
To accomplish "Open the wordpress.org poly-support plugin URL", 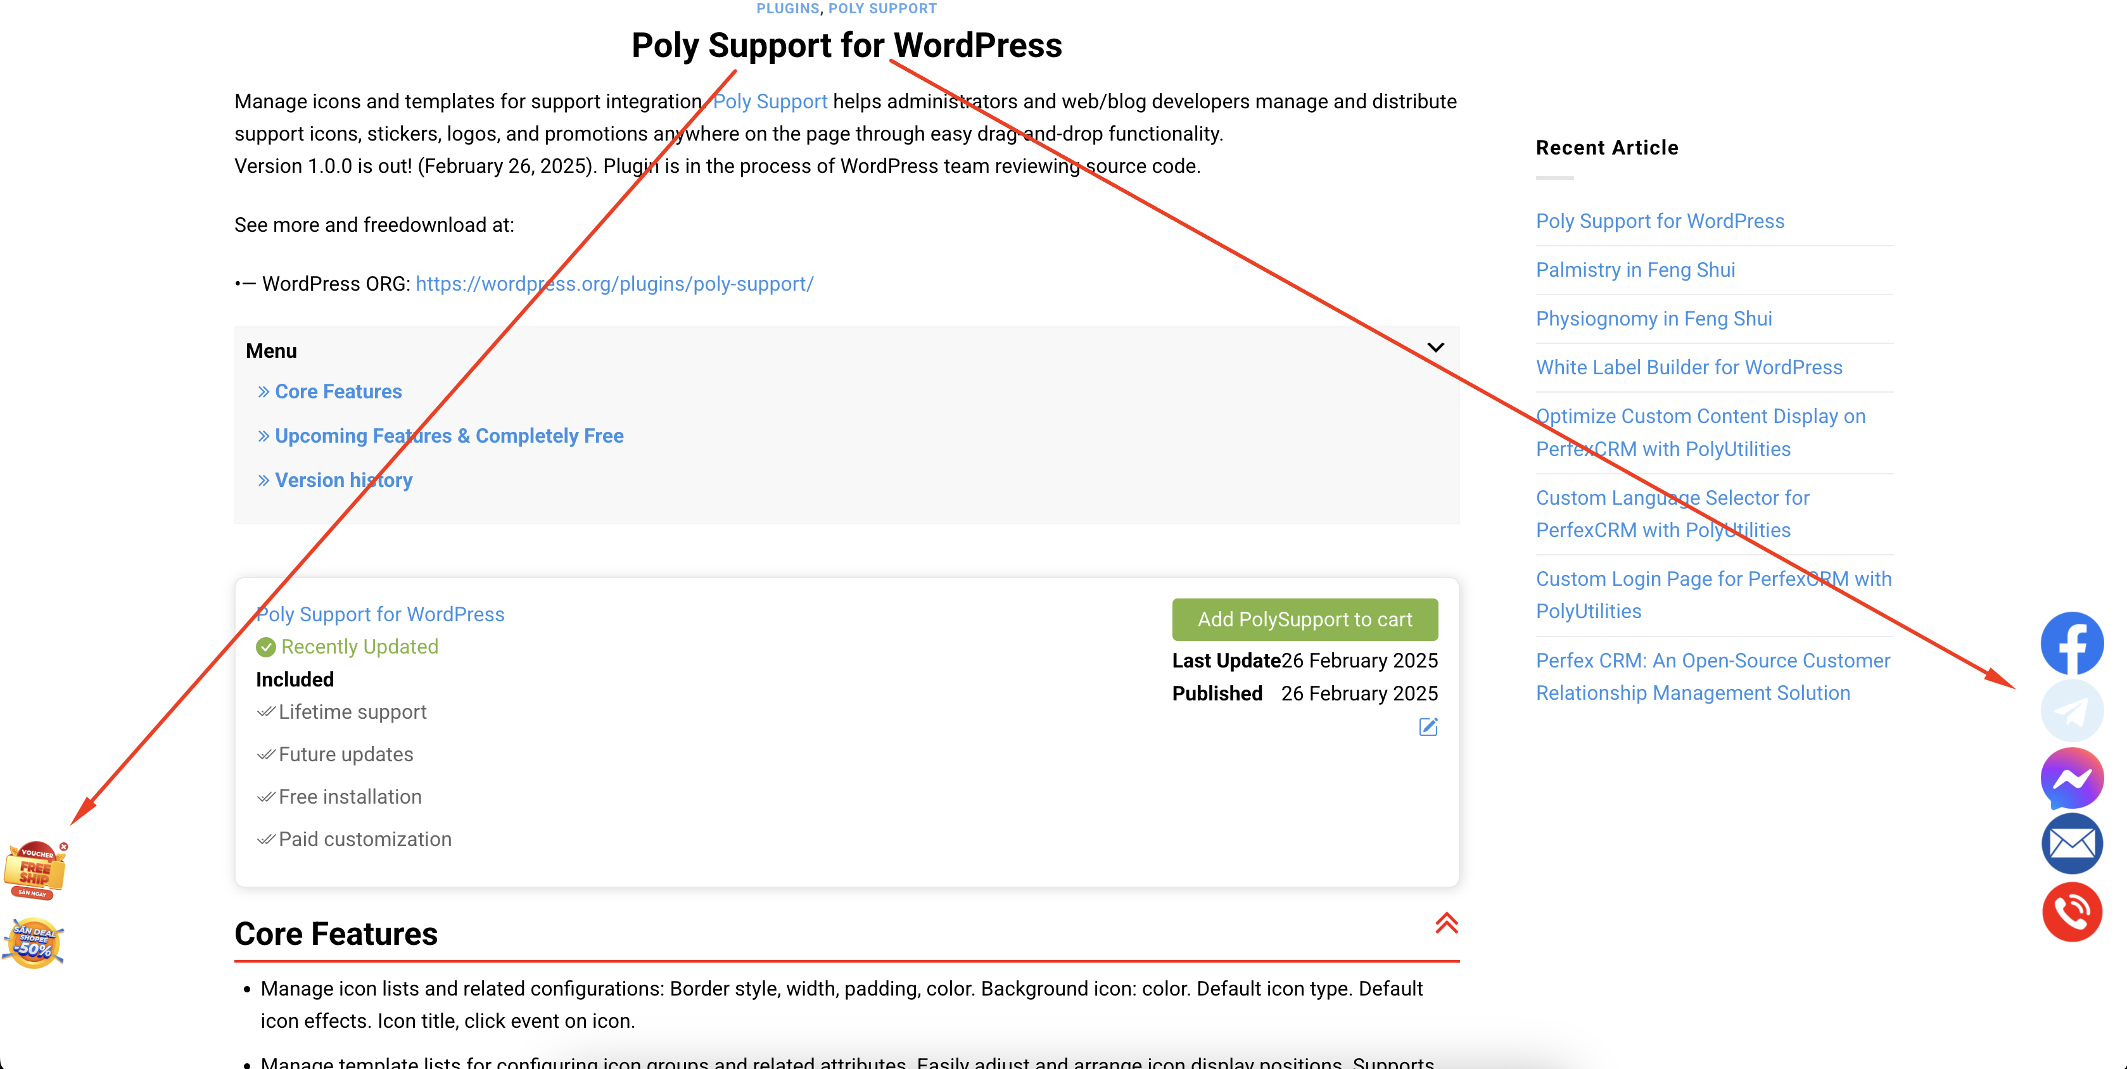I will pyautogui.click(x=614, y=284).
